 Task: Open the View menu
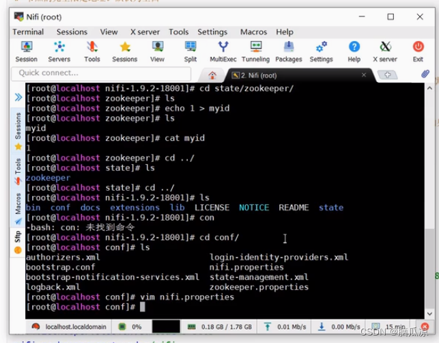(109, 32)
